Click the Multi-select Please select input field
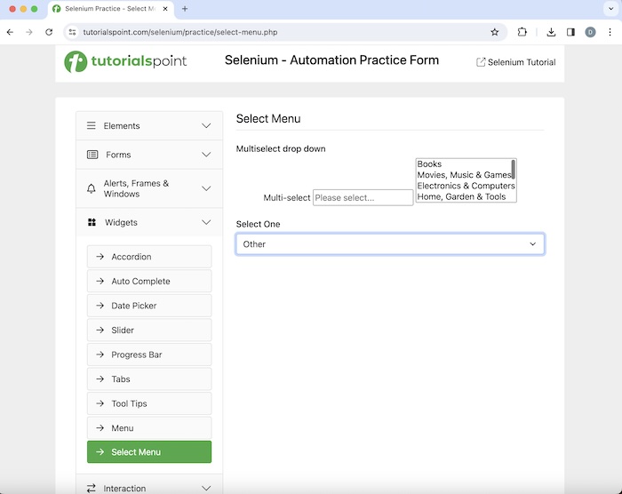The height and width of the screenshot is (494, 622). pos(363,198)
